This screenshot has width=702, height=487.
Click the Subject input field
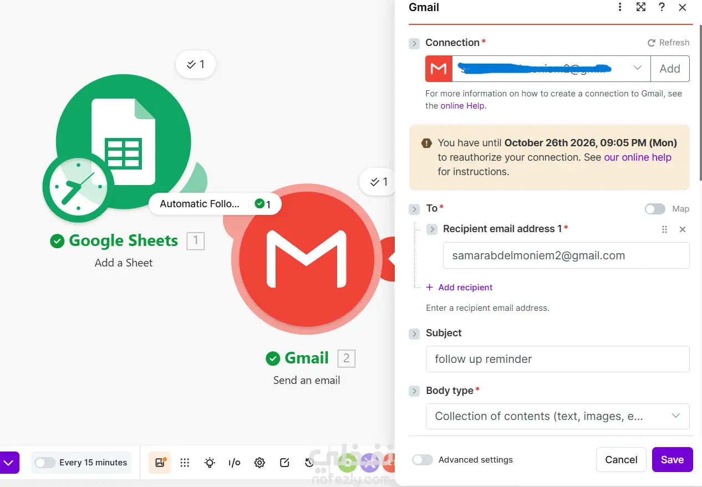(558, 359)
